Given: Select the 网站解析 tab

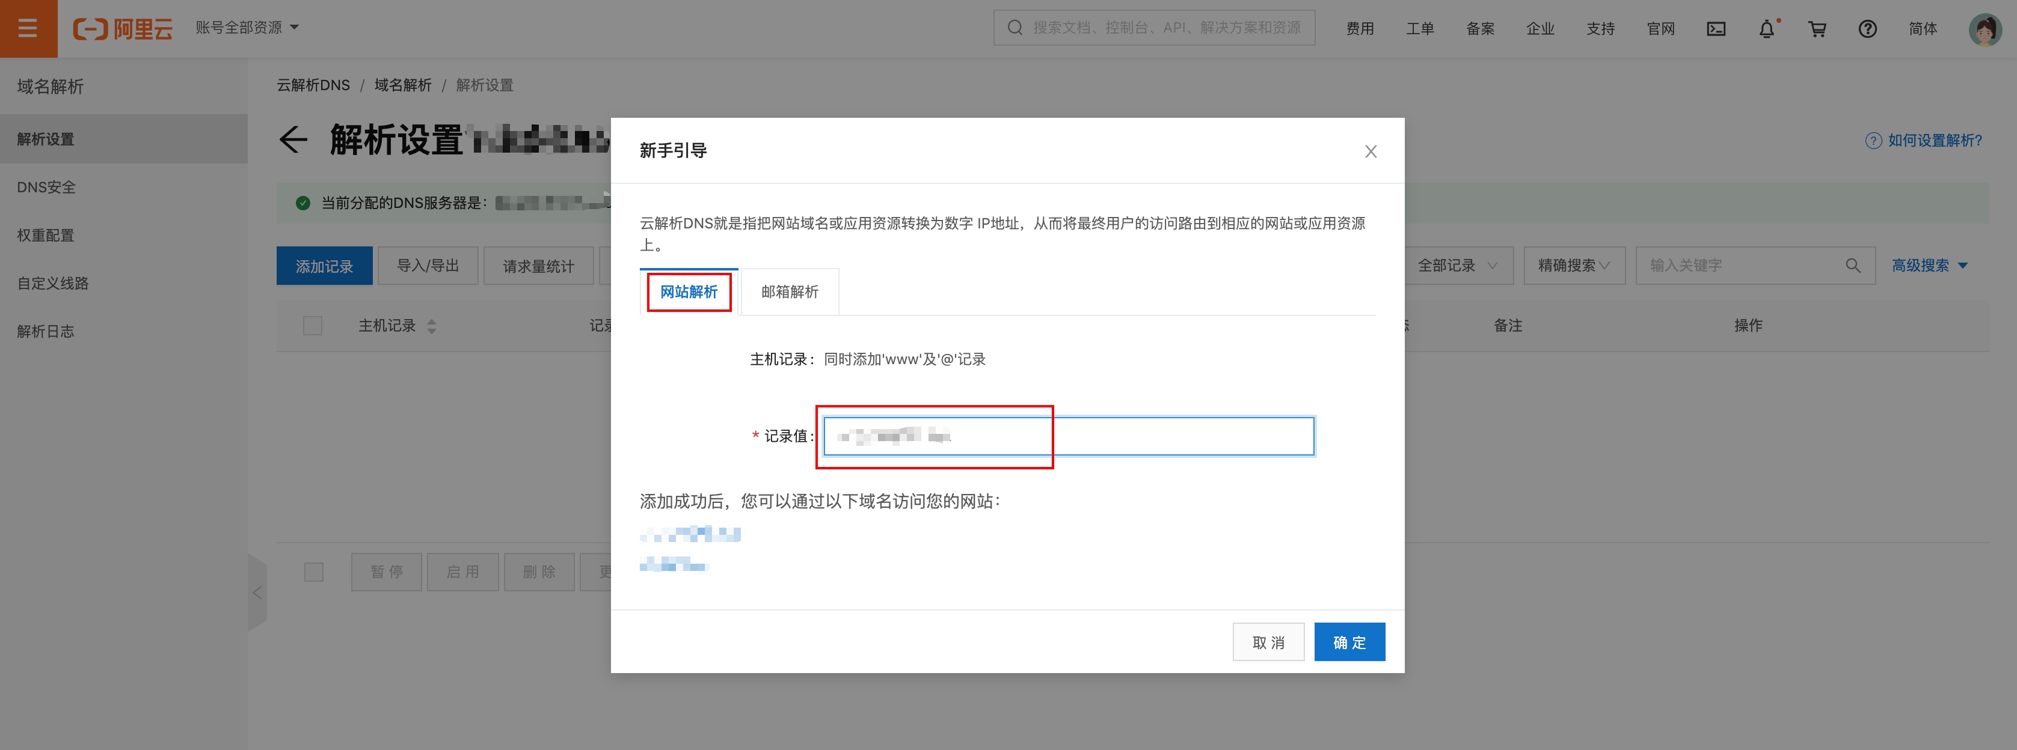Looking at the screenshot, I should pyautogui.click(x=688, y=291).
